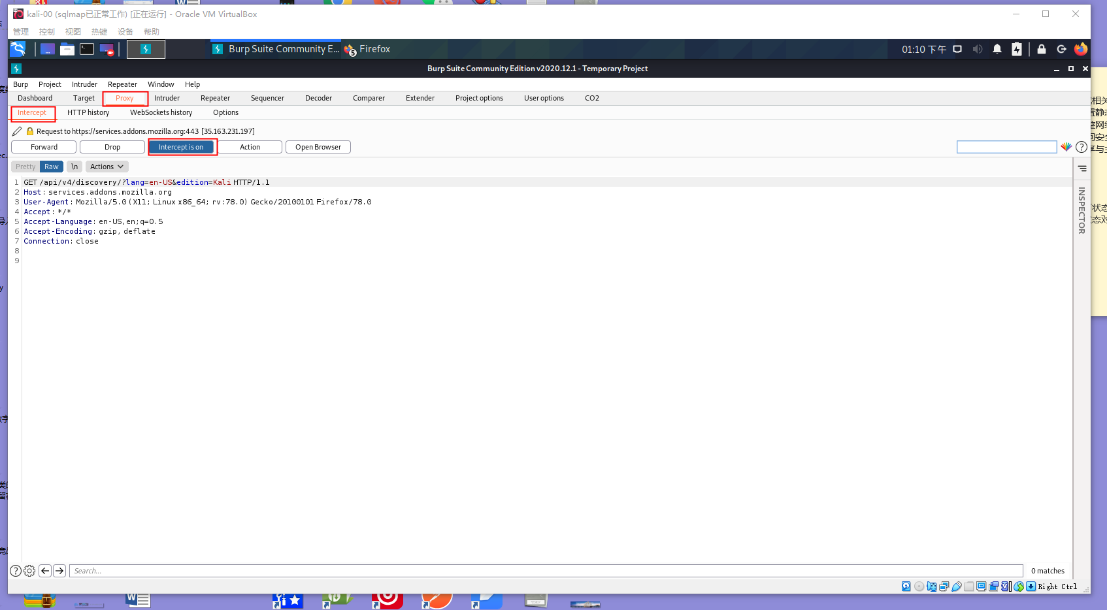Open notifications bell icon

[997, 49]
